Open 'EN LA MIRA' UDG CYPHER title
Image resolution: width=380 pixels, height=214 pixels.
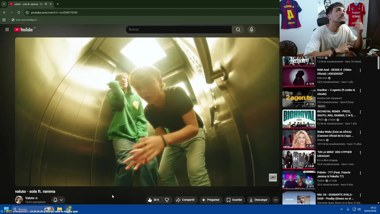click(x=334, y=154)
